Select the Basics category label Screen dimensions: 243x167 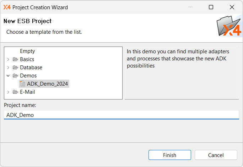pos(27,59)
